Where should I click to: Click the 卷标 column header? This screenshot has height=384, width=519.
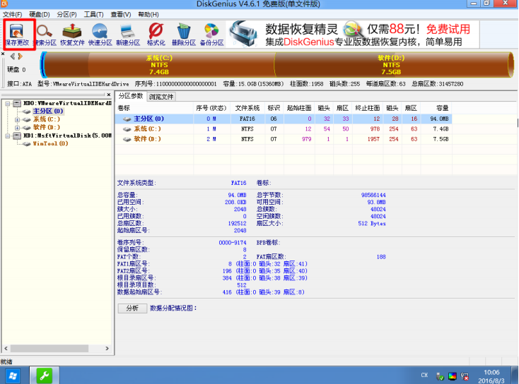click(154, 108)
